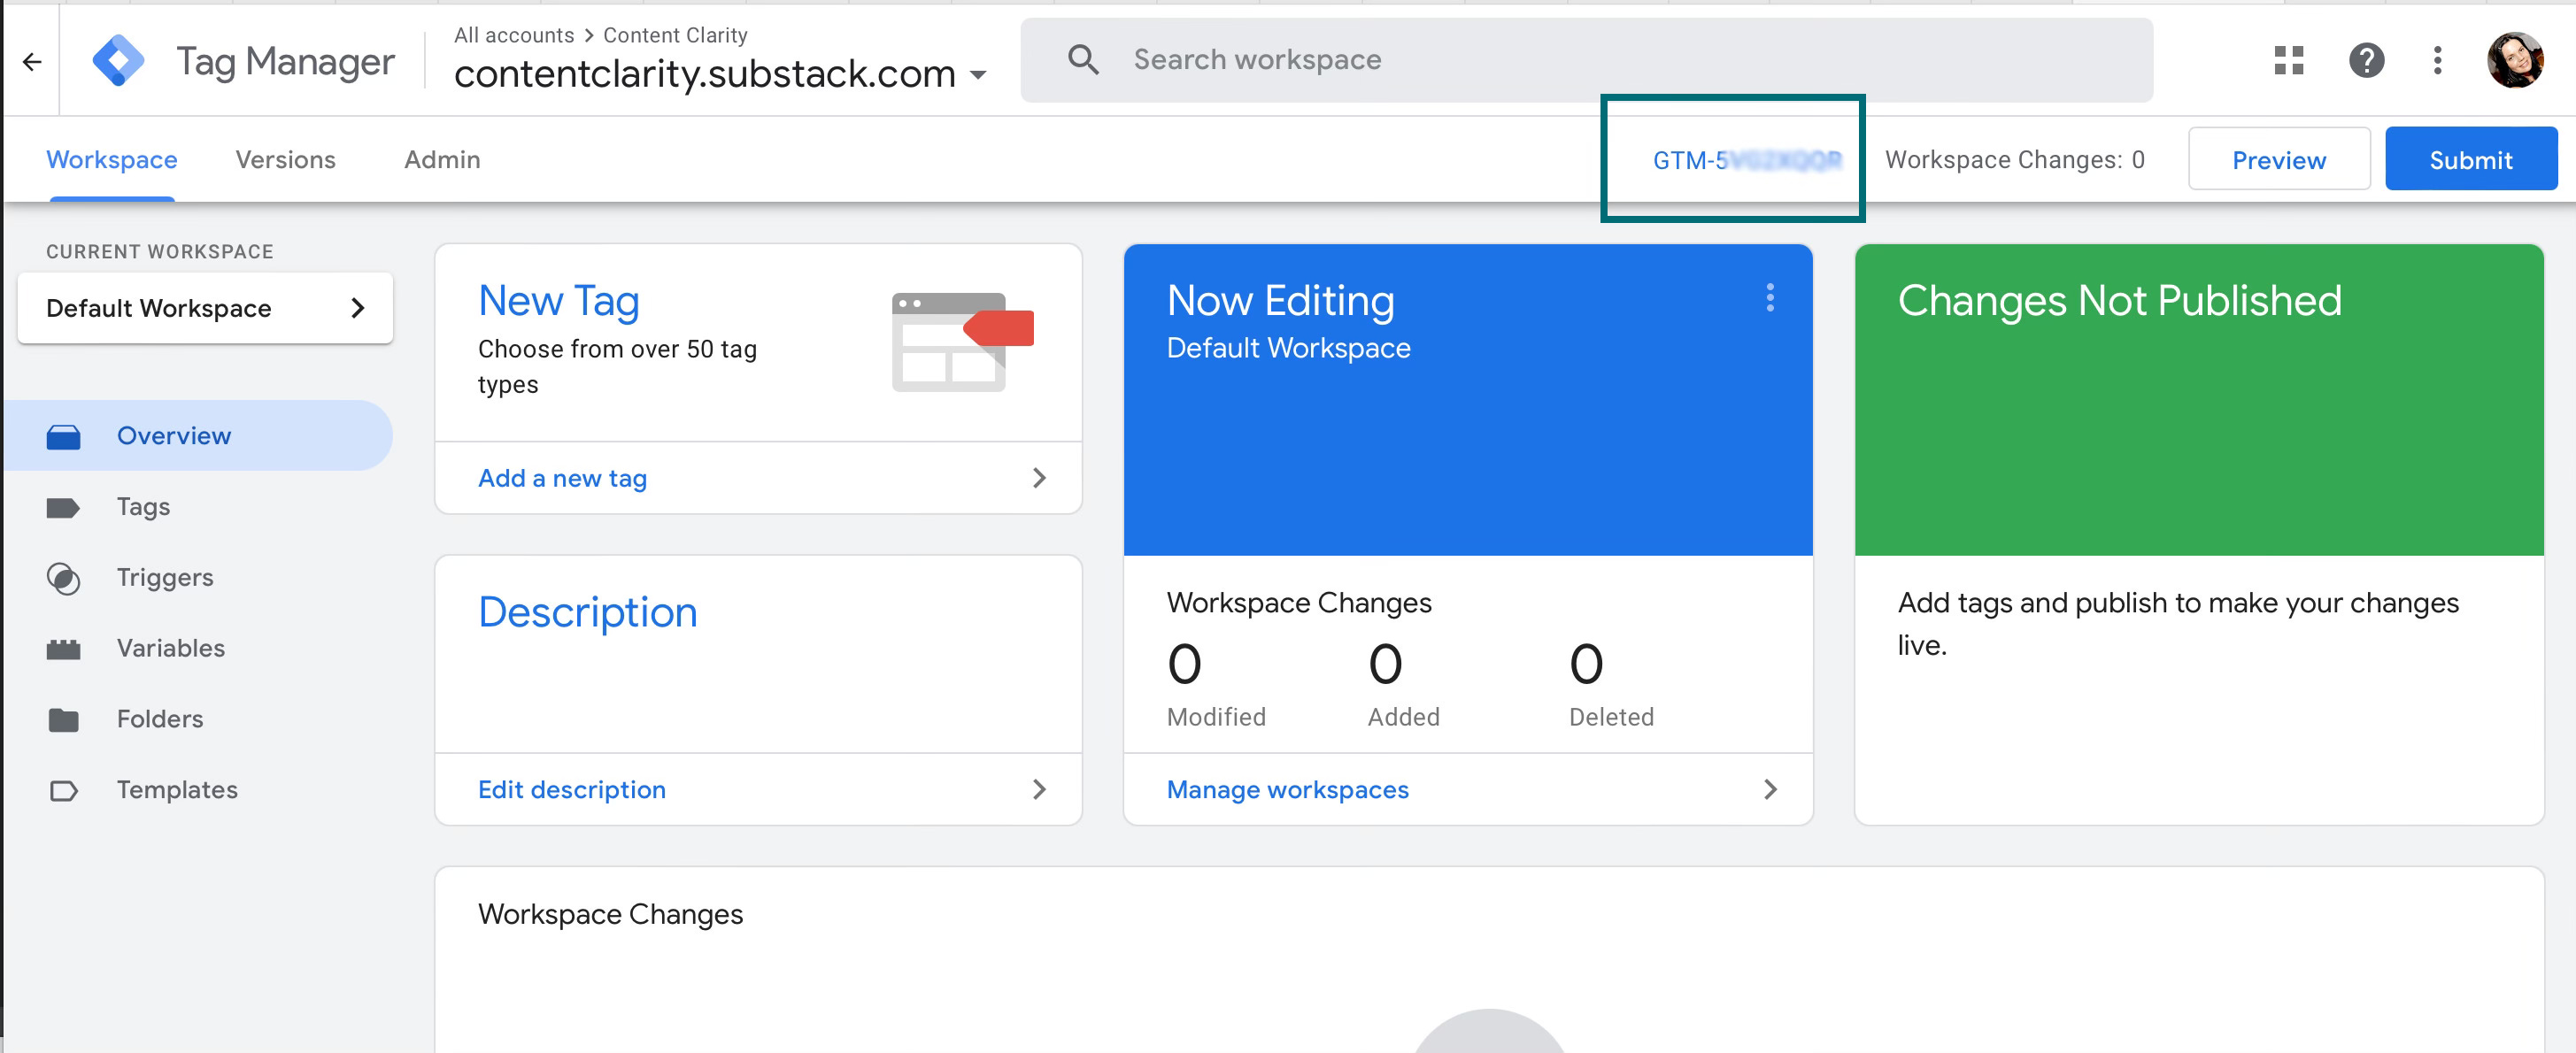Click the Edit description link
The image size is (2576, 1053).
click(x=571, y=789)
